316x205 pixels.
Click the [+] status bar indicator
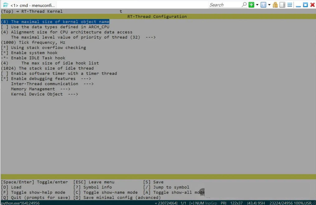191,203
